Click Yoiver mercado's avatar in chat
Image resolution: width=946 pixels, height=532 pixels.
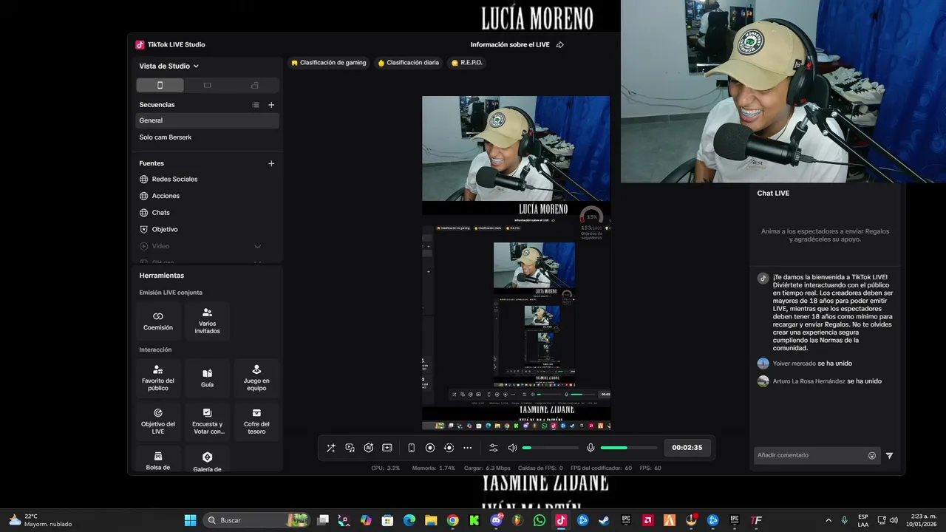click(763, 364)
